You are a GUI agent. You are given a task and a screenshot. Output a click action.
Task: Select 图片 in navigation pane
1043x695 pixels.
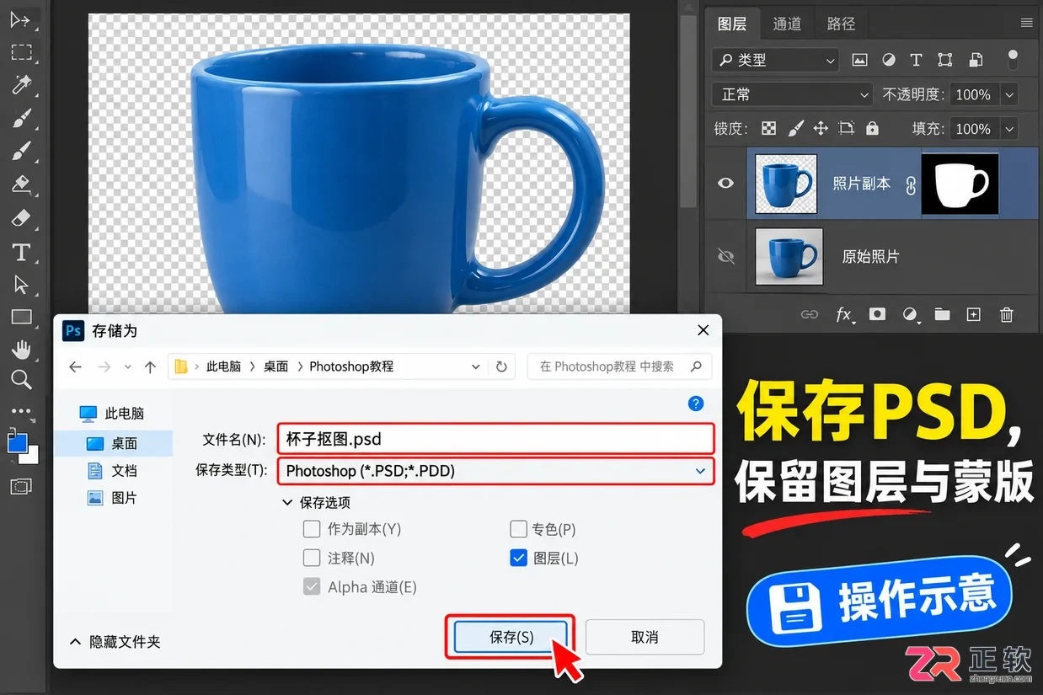112,498
